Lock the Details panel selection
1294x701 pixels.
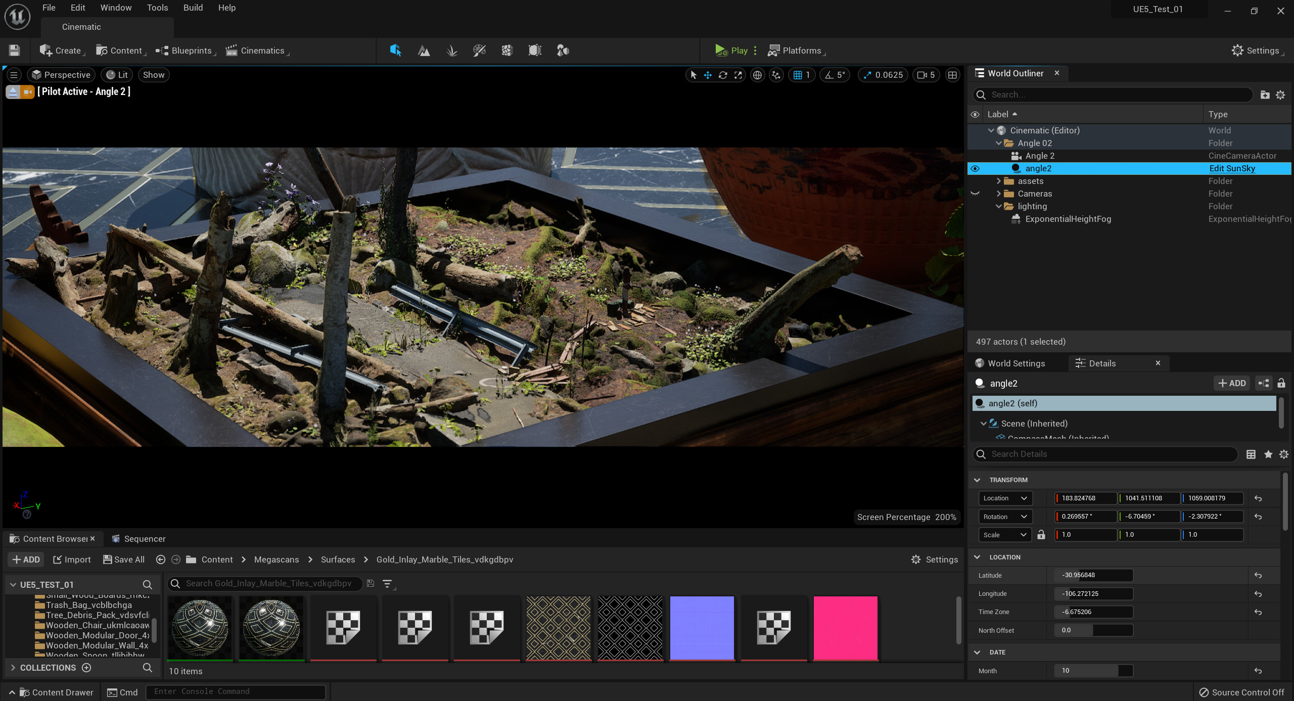(1281, 383)
